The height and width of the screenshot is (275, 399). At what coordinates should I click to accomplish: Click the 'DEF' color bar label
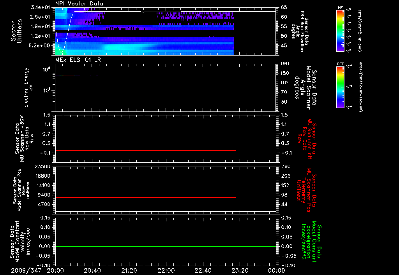pos(341,64)
